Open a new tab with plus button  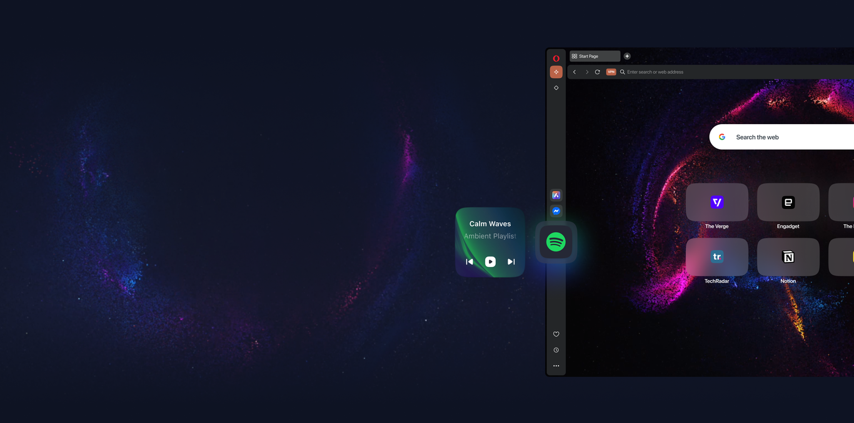coord(627,56)
